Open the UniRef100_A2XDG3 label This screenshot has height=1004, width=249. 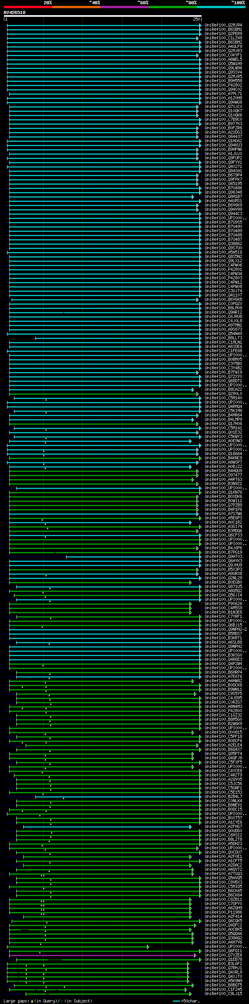point(223,132)
